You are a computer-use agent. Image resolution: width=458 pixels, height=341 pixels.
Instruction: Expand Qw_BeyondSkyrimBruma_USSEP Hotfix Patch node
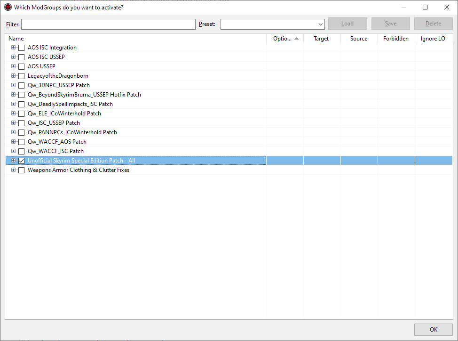pos(14,95)
